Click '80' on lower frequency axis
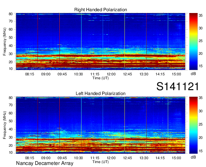Screen dimensions: 206x167 11,98
